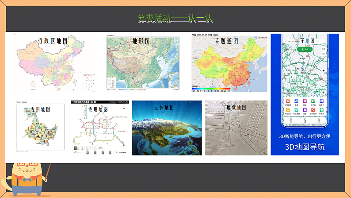
Task: Click the 立体地图 3D terrain image
Action: pos(167,128)
